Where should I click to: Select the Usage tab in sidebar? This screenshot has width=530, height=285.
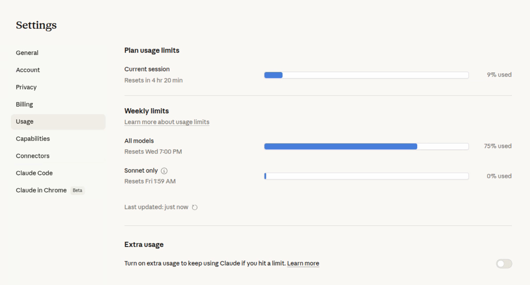pos(58,122)
